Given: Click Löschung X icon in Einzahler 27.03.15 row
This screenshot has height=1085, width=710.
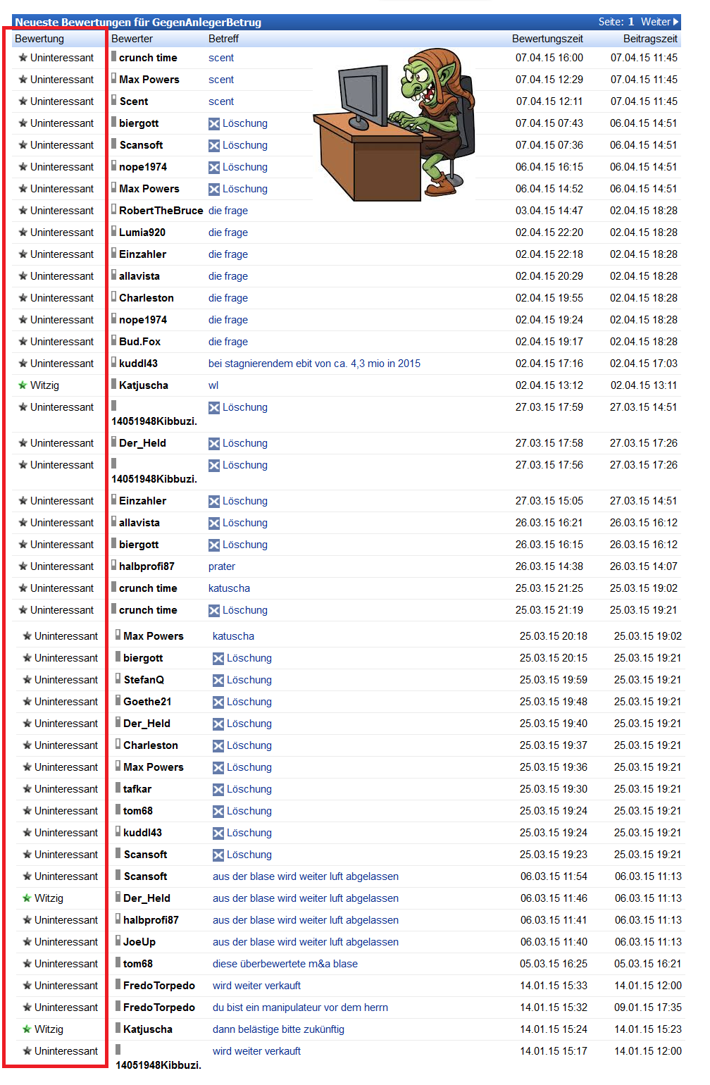Looking at the screenshot, I should [214, 502].
